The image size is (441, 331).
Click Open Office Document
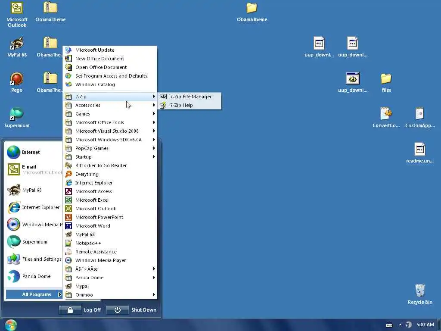pyautogui.click(x=110, y=67)
